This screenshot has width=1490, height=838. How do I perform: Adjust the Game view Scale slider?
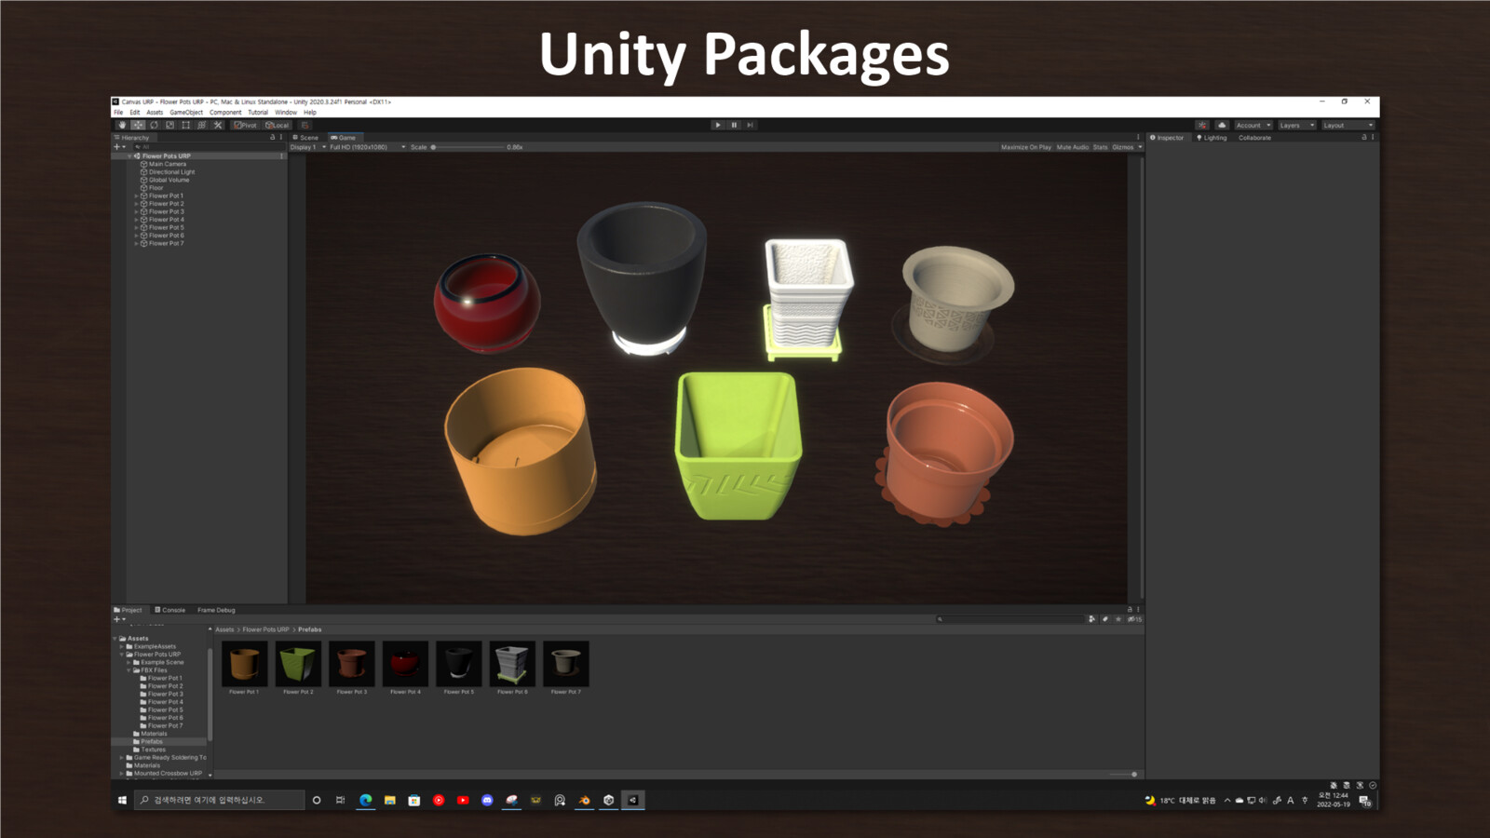468,147
